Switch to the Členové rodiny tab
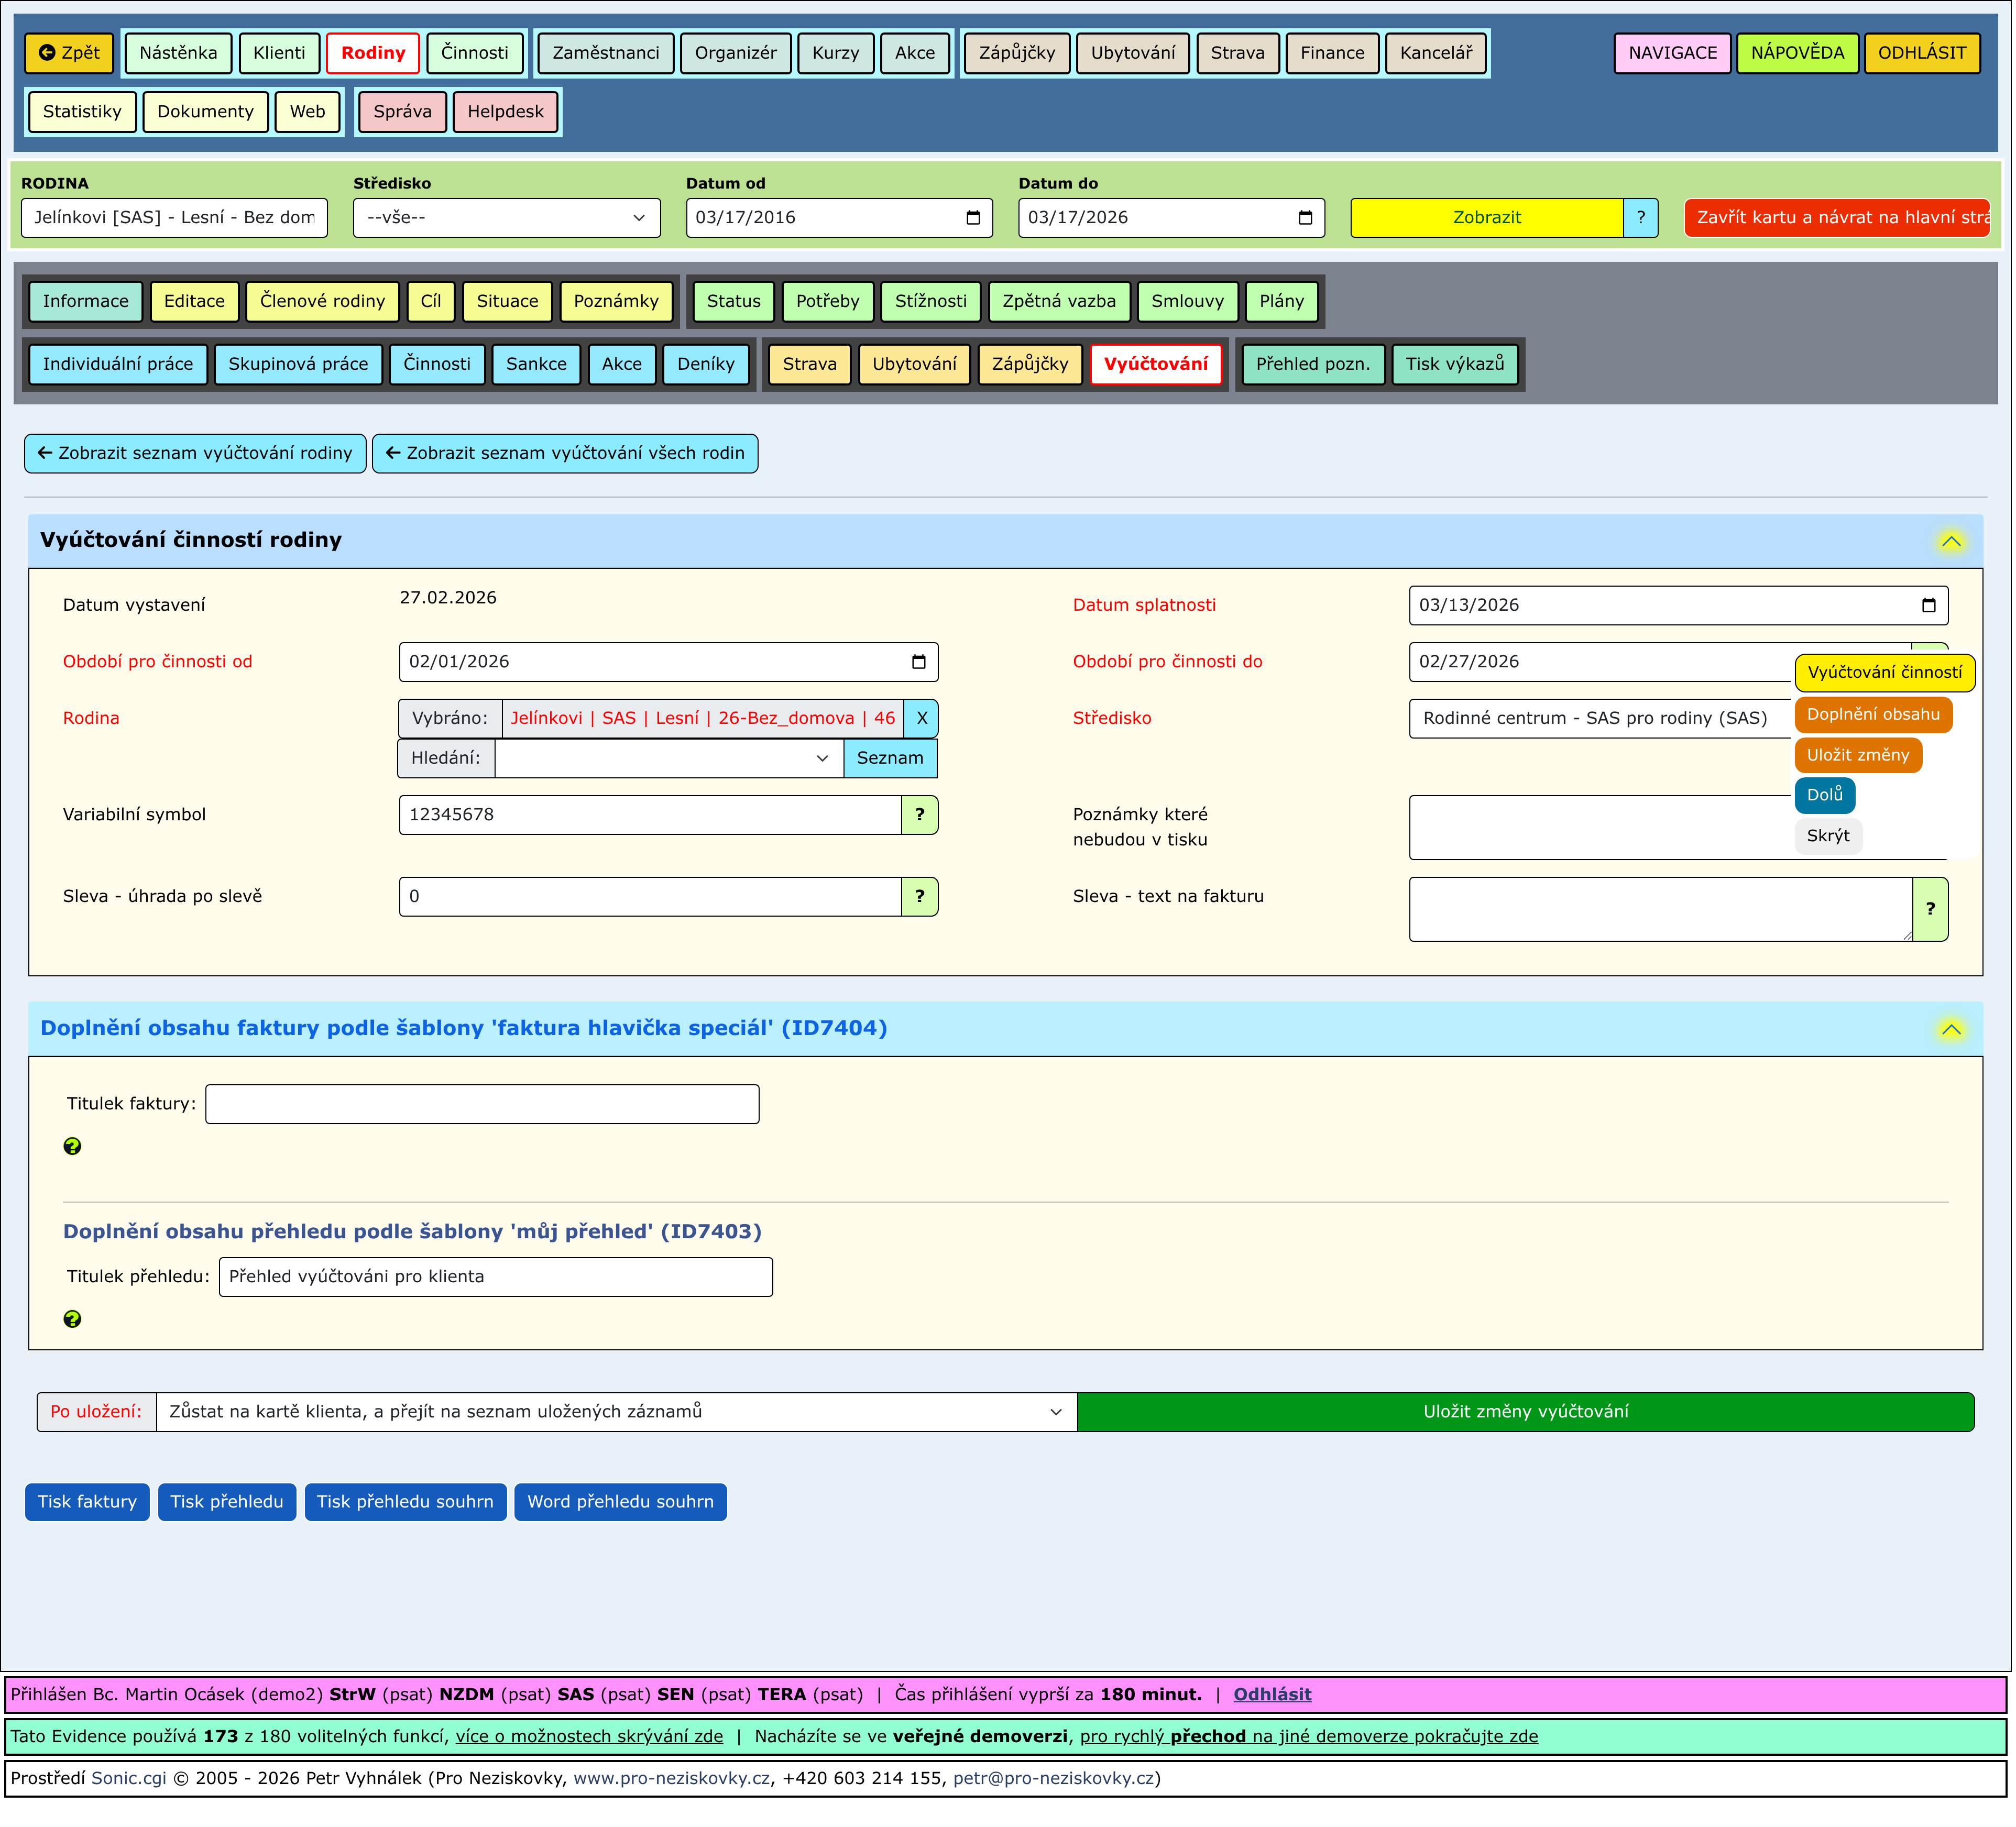 pyautogui.click(x=322, y=302)
